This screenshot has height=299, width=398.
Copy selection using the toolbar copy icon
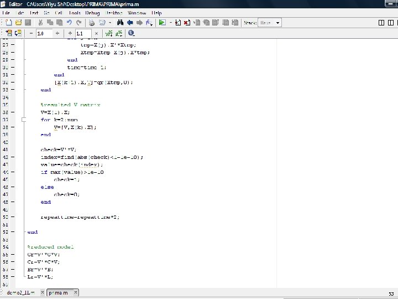pyautogui.click(x=50, y=23)
